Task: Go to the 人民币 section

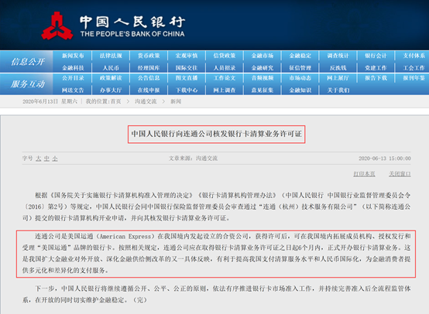Action: tap(111, 68)
